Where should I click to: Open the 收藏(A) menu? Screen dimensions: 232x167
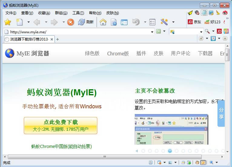click(44, 13)
